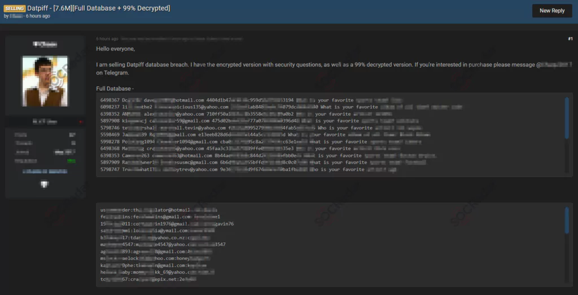578x295 pixels.
Task: Select the database row starting 6398352
Action: [x=246, y=114]
